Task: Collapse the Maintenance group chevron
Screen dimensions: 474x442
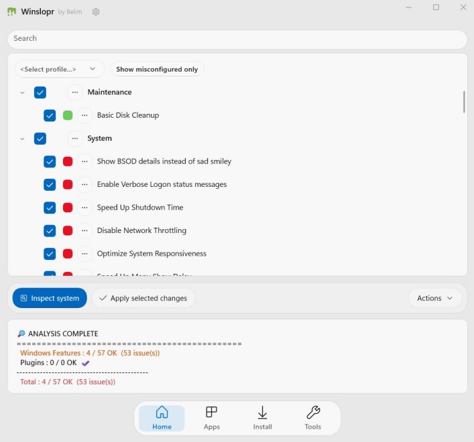Action: click(22, 92)
